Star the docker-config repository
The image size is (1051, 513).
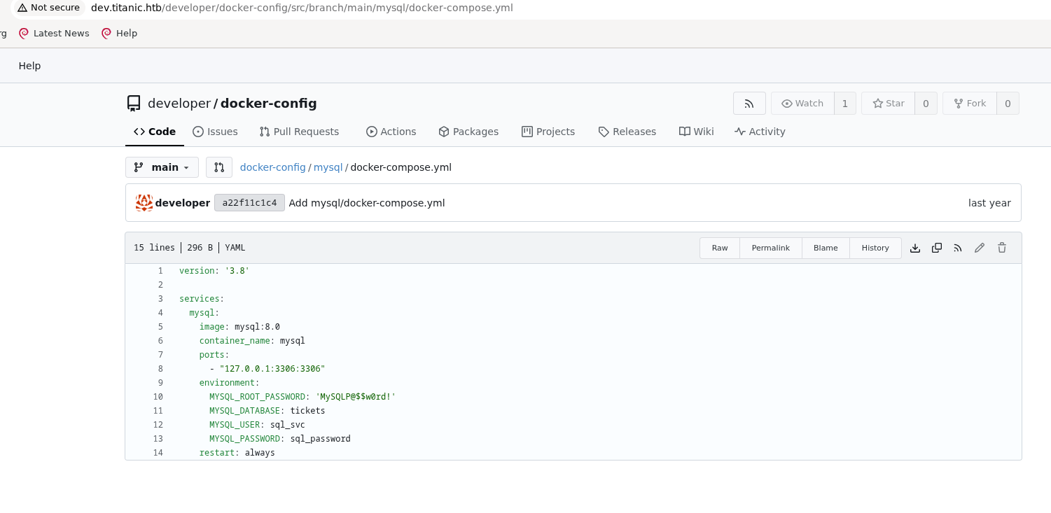pos(888,104)
